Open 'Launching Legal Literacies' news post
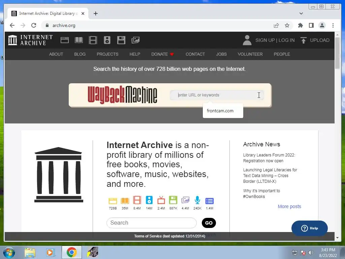 [270, 175]
